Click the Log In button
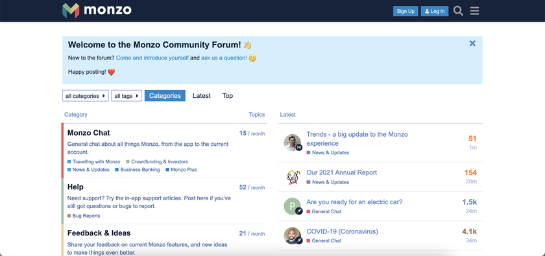The width and height of the screenshot is (545, 256). (435, 11)
